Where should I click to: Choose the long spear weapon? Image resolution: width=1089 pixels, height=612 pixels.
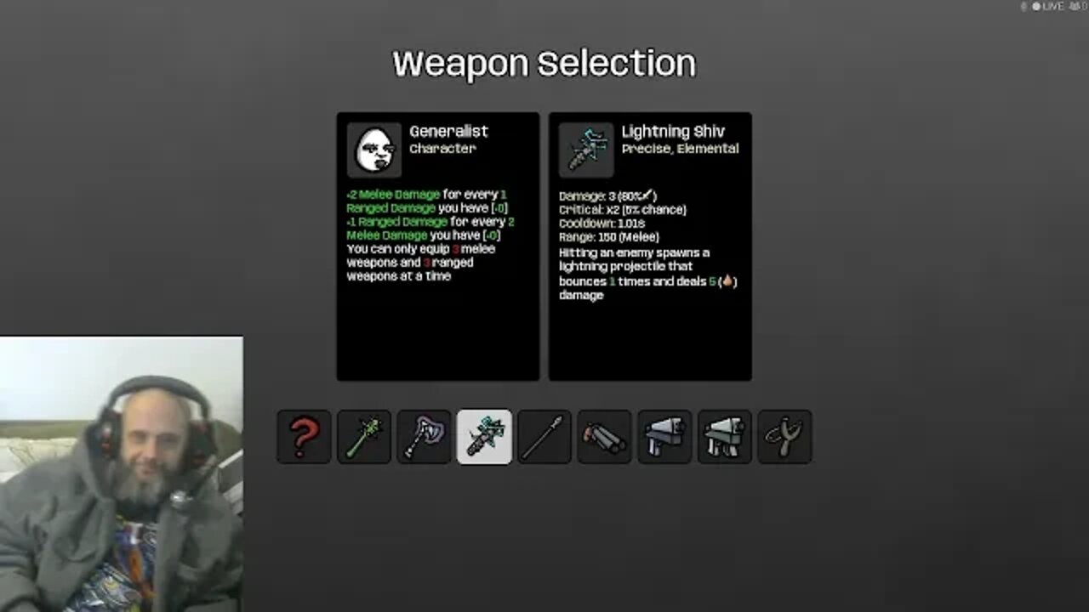(544, 437)
